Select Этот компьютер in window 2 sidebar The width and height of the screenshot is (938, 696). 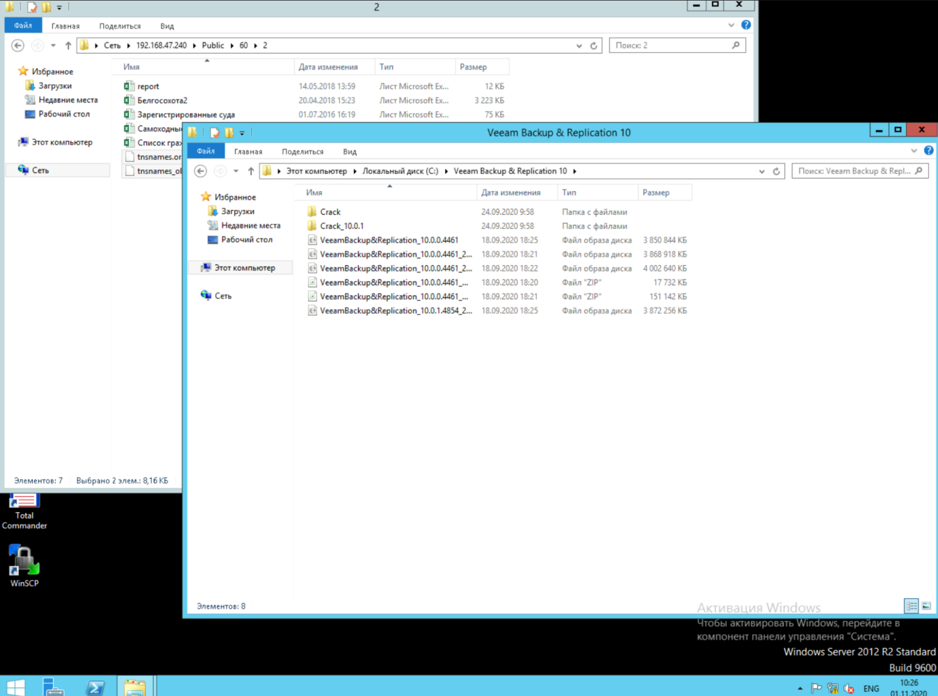click(62, 142)
